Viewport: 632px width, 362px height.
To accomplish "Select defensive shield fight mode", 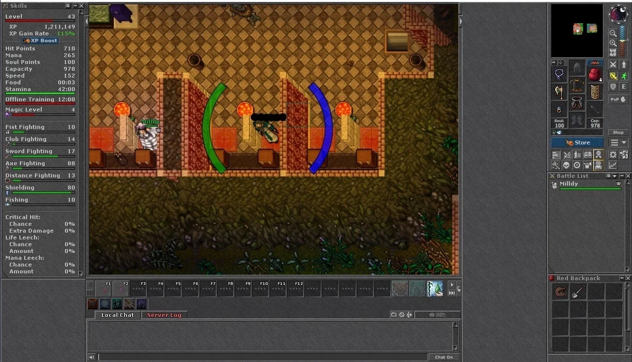I will point(613,87).
